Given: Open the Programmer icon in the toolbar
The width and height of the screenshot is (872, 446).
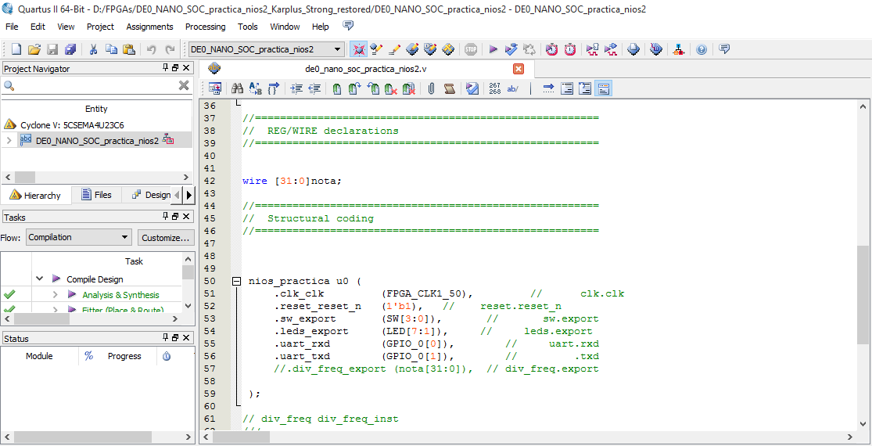Looking at the screenshot, I should [656, 49].
